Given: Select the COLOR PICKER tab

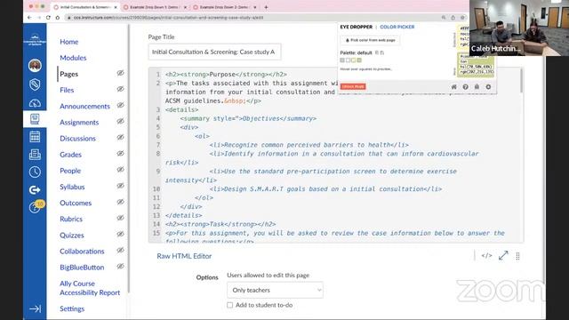Looking at the screenshot, I should 397,27.
